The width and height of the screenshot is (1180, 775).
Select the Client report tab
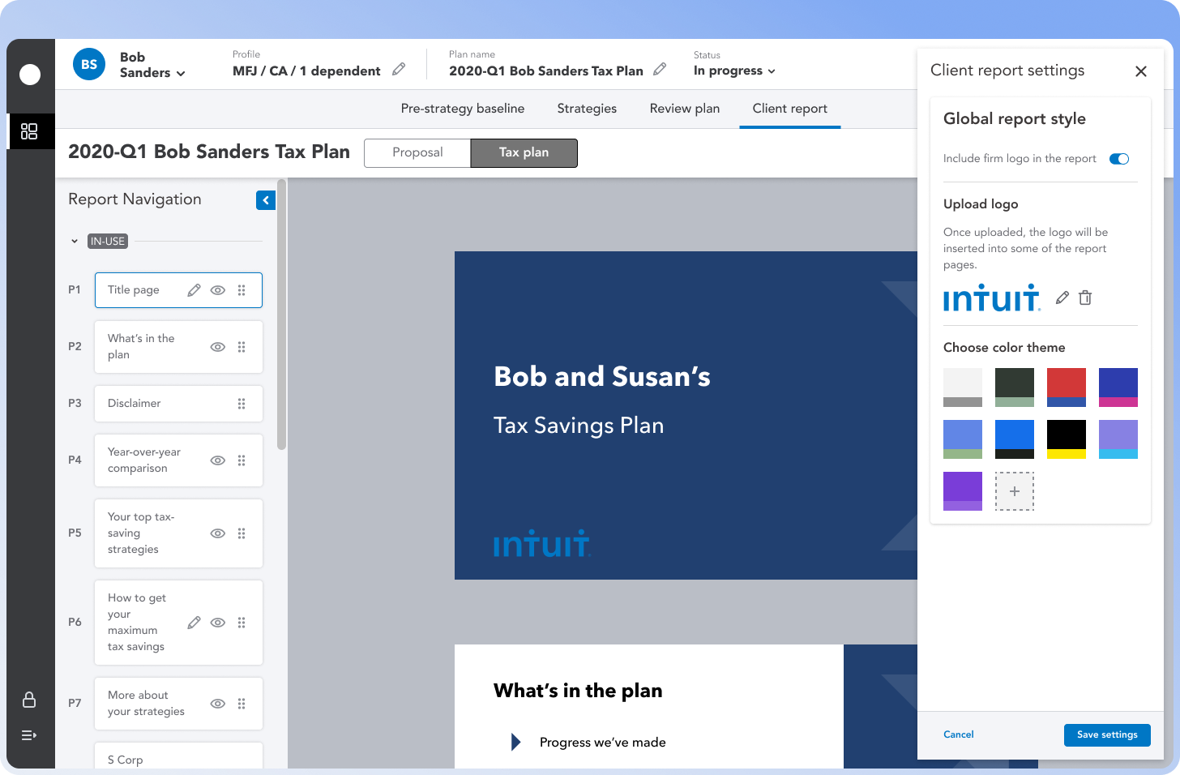pyautogui.click(x=790, y=109)
